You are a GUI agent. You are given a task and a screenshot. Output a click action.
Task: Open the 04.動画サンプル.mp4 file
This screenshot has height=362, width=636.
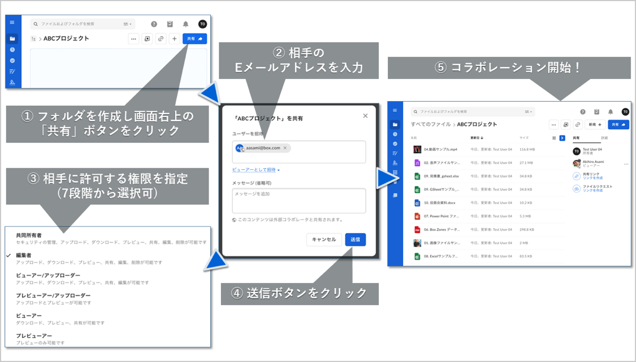click(440, 149)
